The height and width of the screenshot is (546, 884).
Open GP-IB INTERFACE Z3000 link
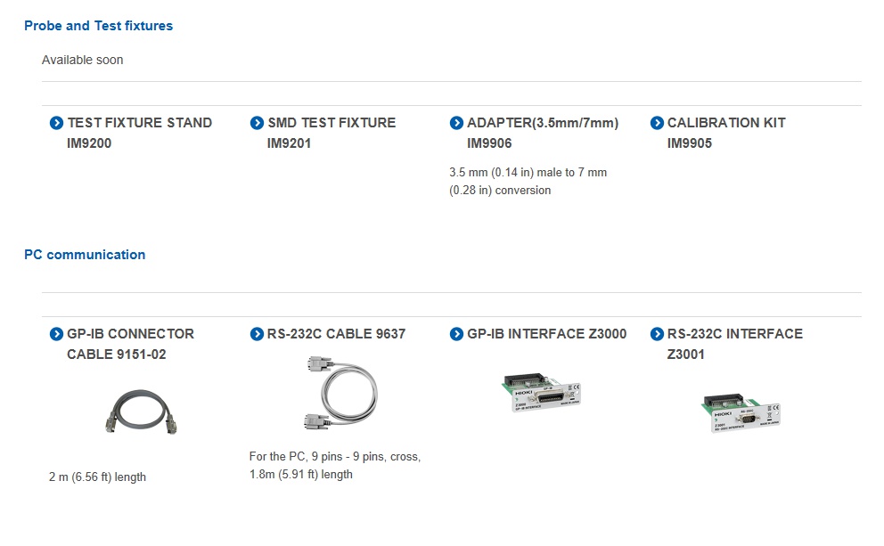tap(546, 334)
